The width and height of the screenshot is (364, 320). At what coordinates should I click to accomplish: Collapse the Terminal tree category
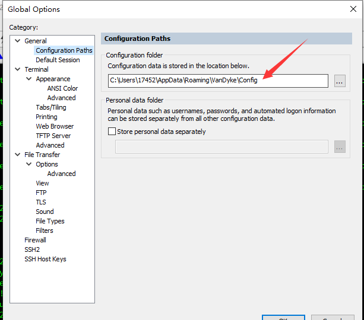click(17, 69)
